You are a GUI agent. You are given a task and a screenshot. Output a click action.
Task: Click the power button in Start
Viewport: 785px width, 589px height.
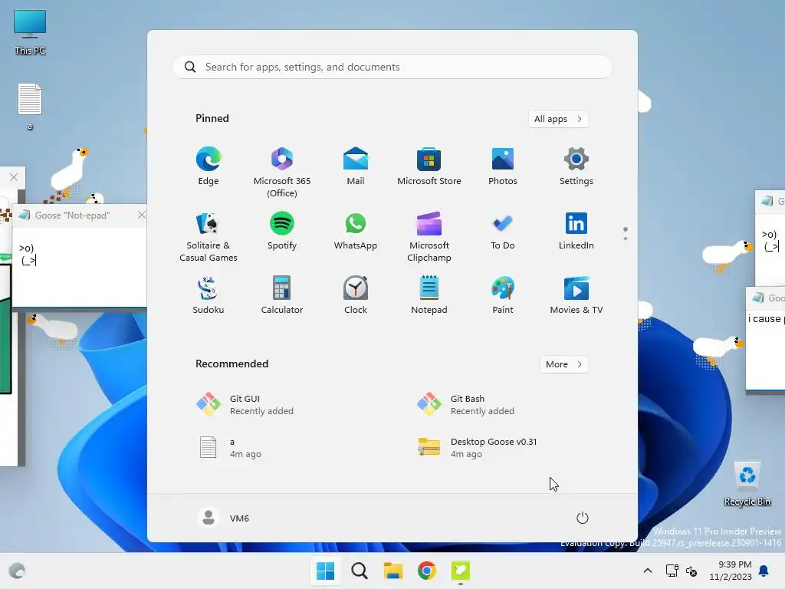click(583, 518)
